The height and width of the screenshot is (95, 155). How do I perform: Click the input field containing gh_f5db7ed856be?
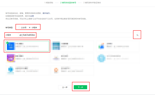[79, 35]
